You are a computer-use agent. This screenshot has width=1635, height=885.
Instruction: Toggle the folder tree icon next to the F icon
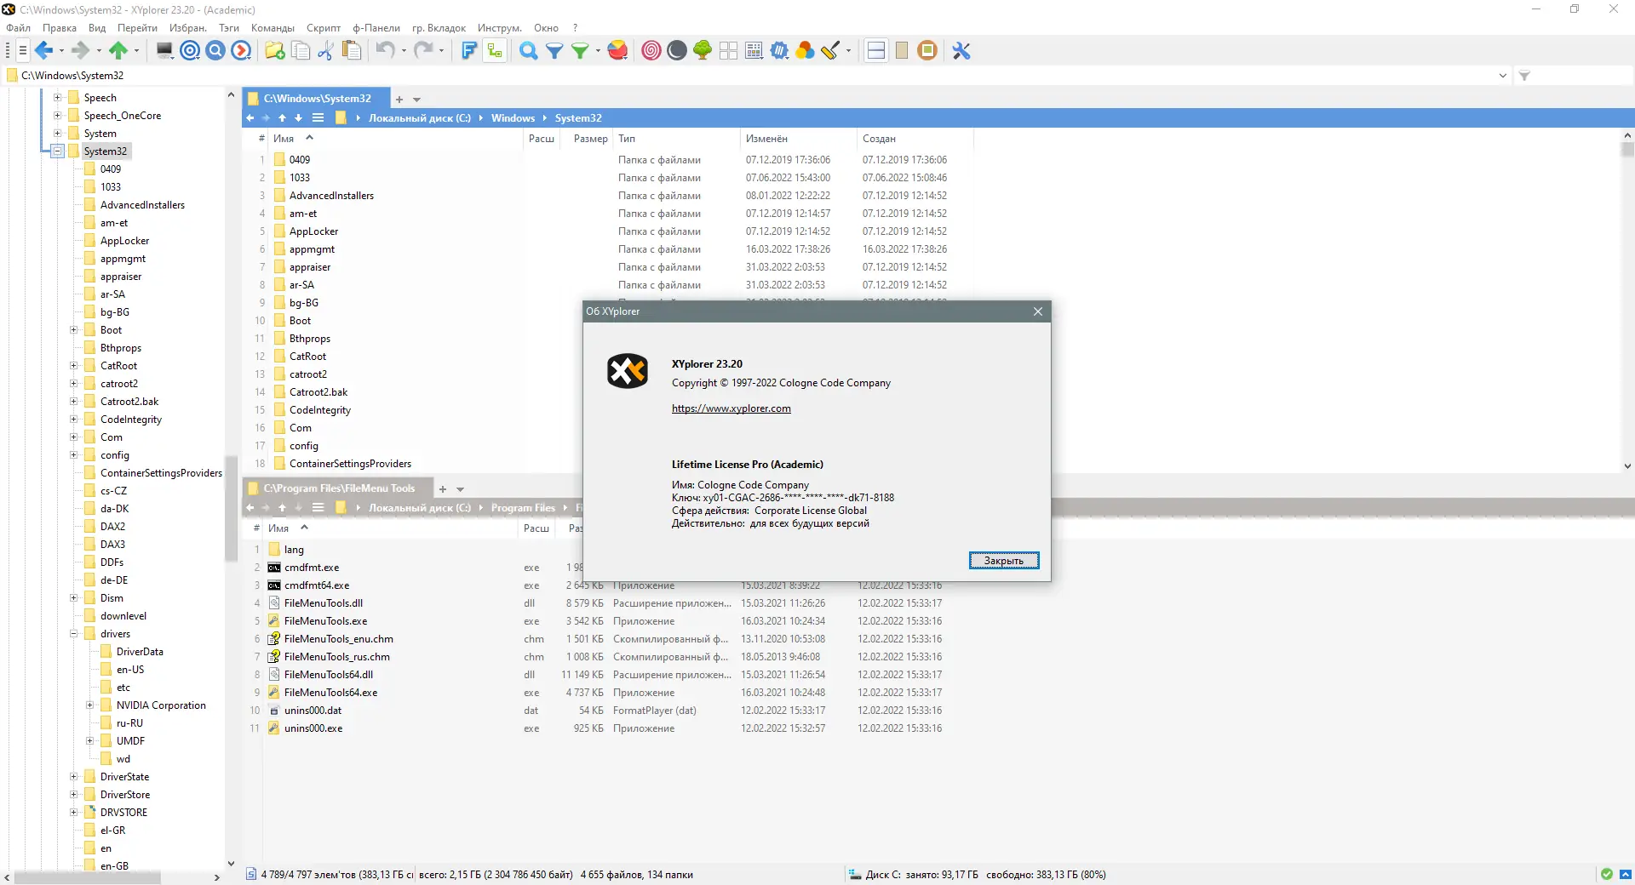click(494, 51)
